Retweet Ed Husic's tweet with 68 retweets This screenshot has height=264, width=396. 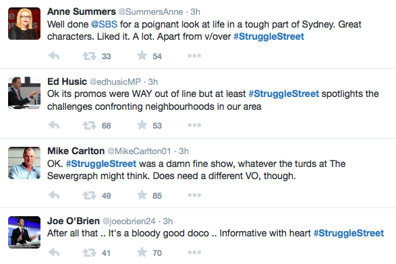coord(90,125)
